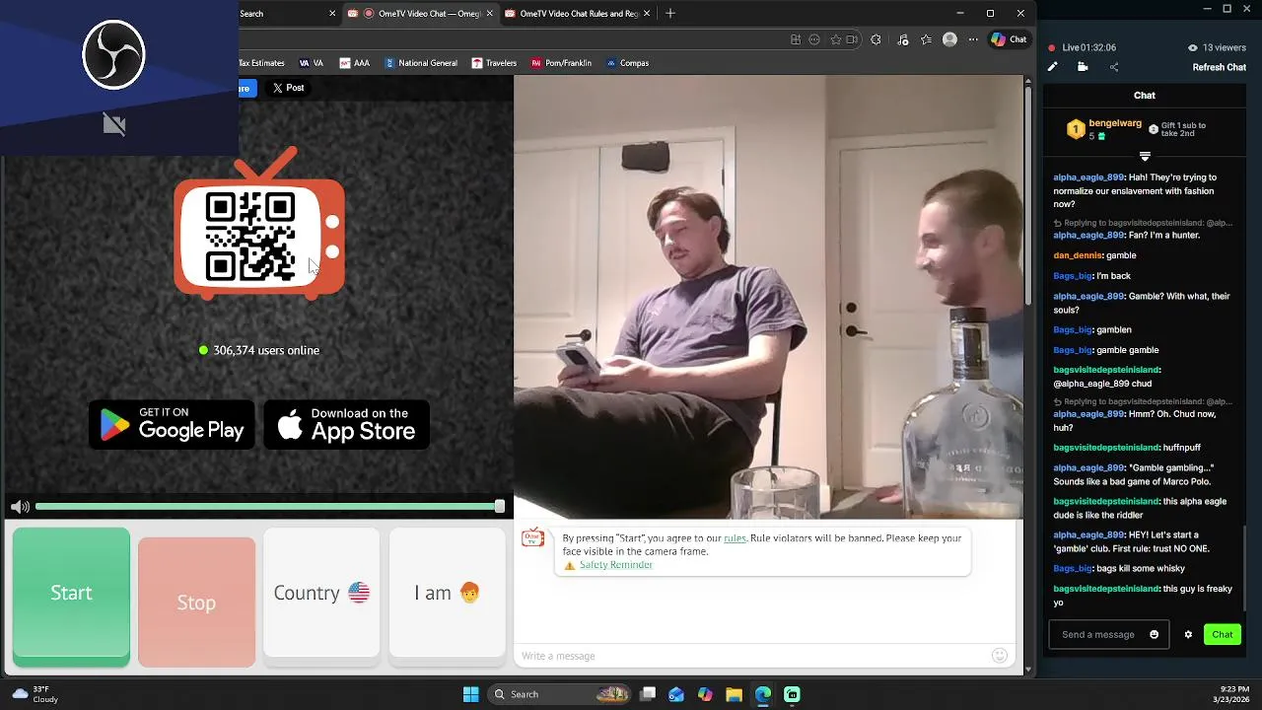Open the Pom/Franklin bookmark
This screenshot has width=1262, height=710.
(x=561, y=63)
